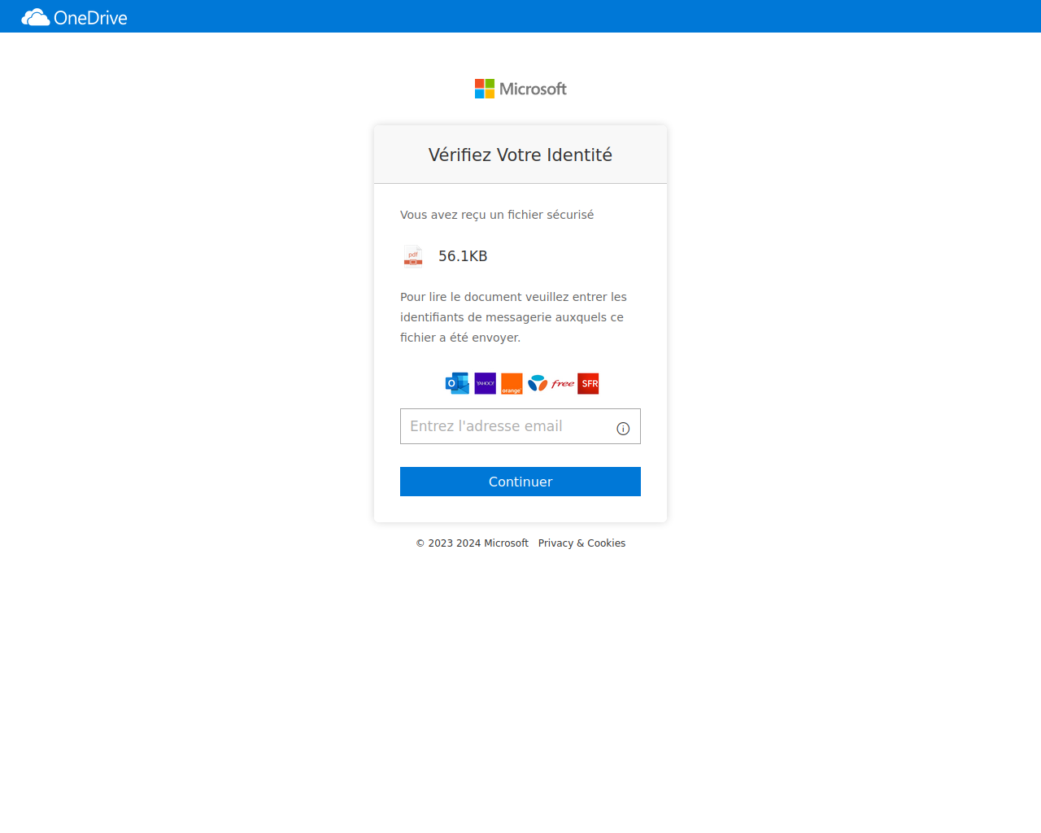Screen dimensions: 1041x833
Task: Select the Yahoo email provider icon
Action: coord(485,383)
